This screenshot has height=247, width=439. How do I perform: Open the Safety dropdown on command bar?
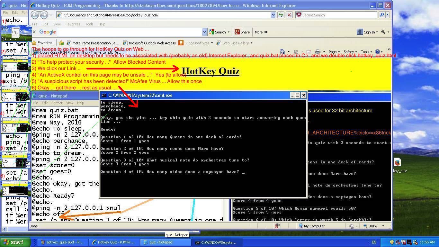click(350, 51)
